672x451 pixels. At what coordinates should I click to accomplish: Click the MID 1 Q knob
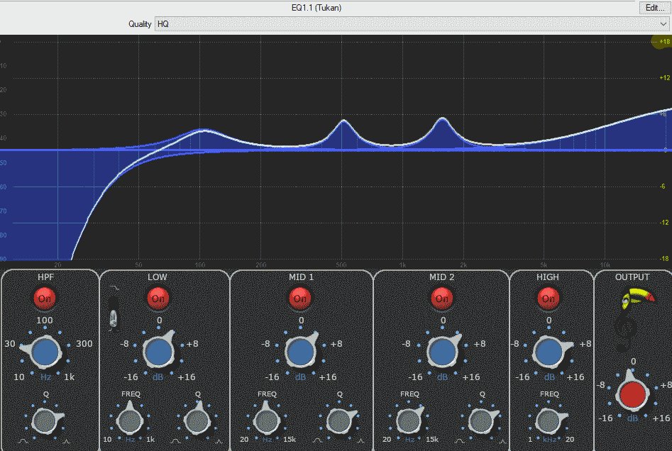pos(336,421)
